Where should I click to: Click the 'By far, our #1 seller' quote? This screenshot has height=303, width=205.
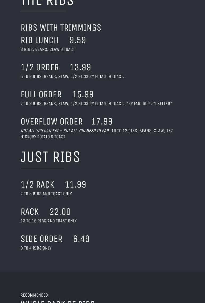click(149, 104)
